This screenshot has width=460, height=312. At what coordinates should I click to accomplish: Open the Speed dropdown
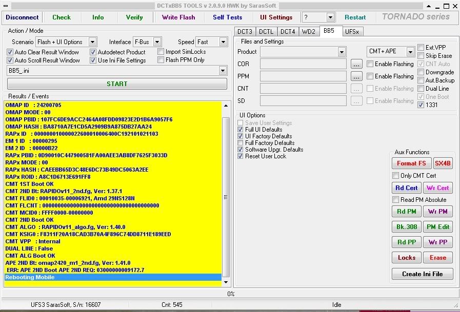[223, 42]
